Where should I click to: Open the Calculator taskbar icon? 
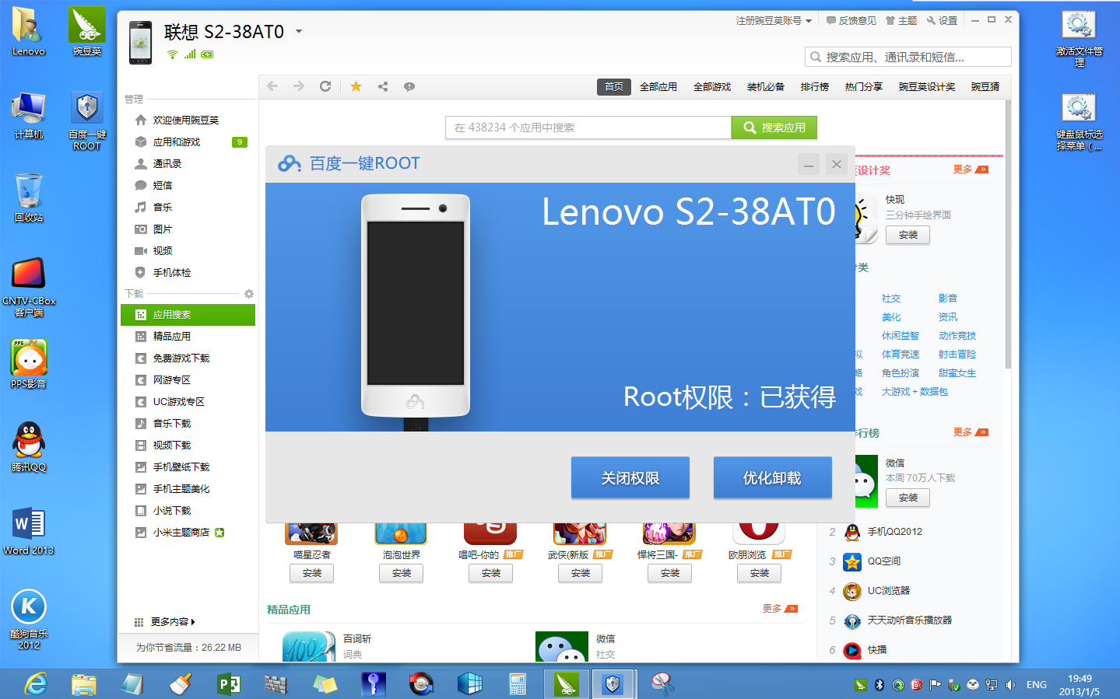pos(518,684)
